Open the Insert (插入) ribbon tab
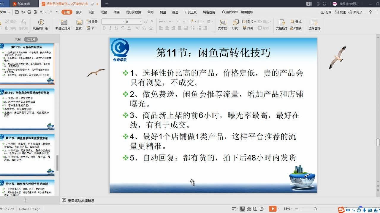 pos(79,12)
